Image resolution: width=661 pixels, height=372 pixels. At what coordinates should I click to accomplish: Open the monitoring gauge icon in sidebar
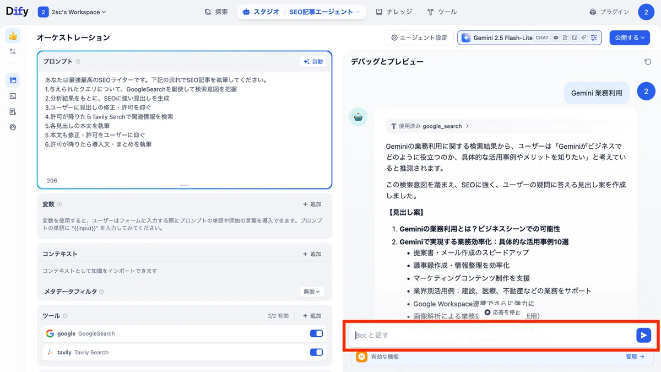pos(13,127)
